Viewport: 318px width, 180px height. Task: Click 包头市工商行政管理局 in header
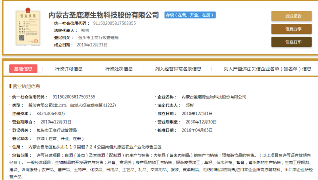point(98,38)
